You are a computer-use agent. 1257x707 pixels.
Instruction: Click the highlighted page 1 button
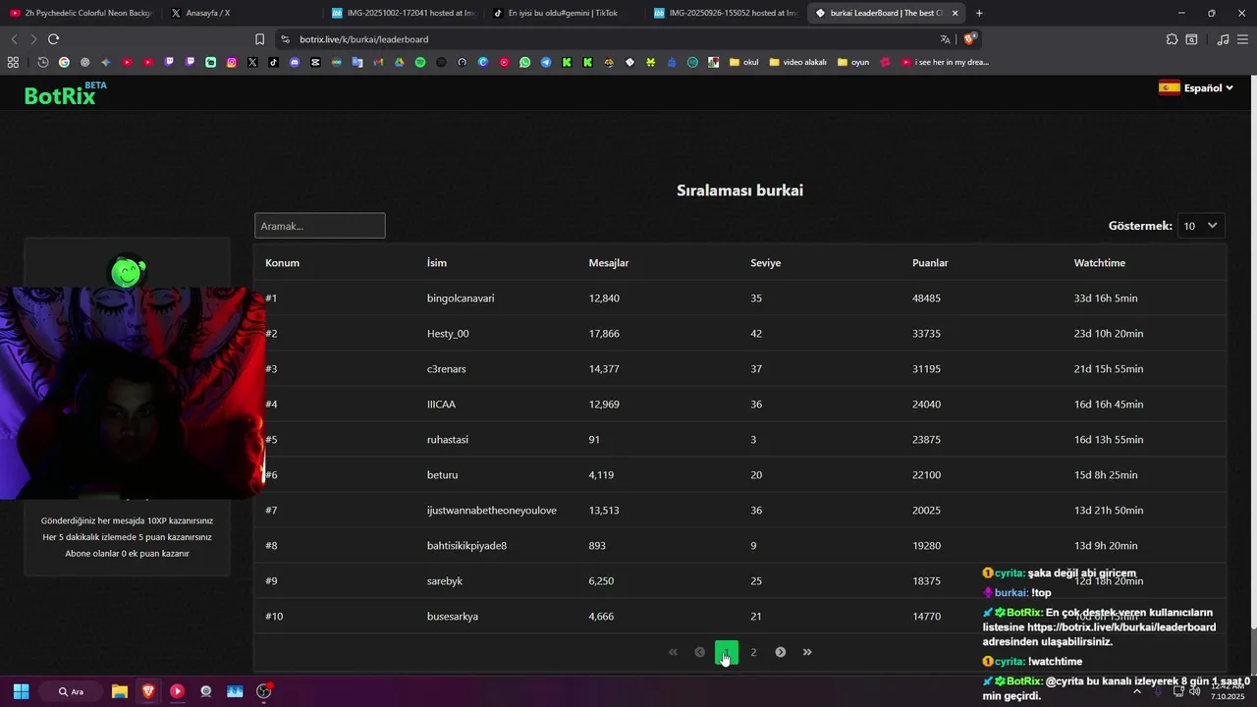click(727, 652)
